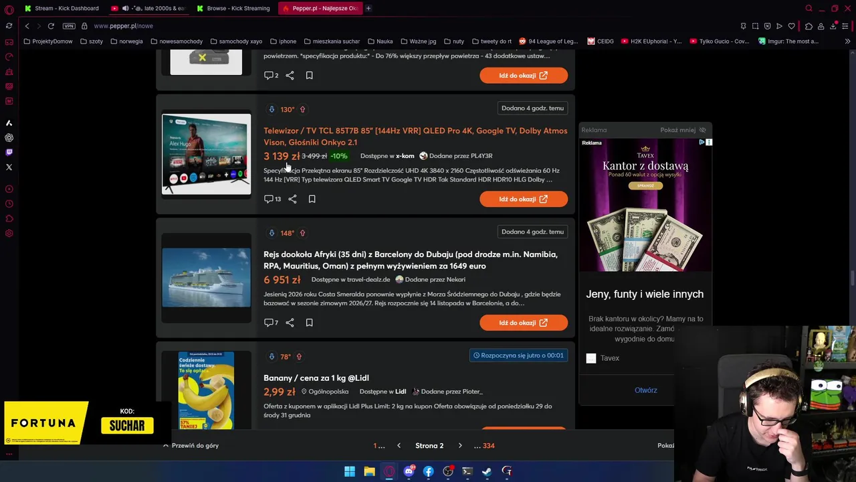Show more bookmarks with double chevron
Image resolution: width=856 pixels, height=482 pixels.
tap(847, 41)
